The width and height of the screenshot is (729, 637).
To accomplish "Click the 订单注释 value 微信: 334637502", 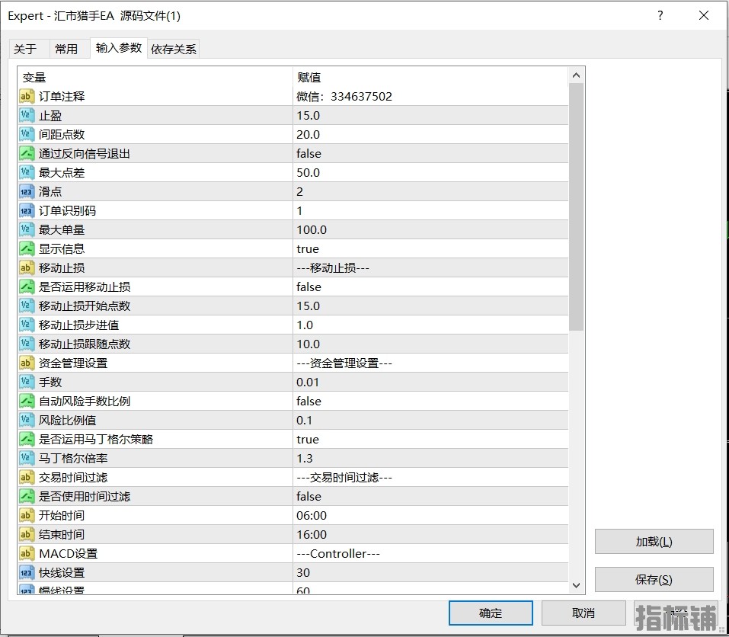I will pos(344,96).
